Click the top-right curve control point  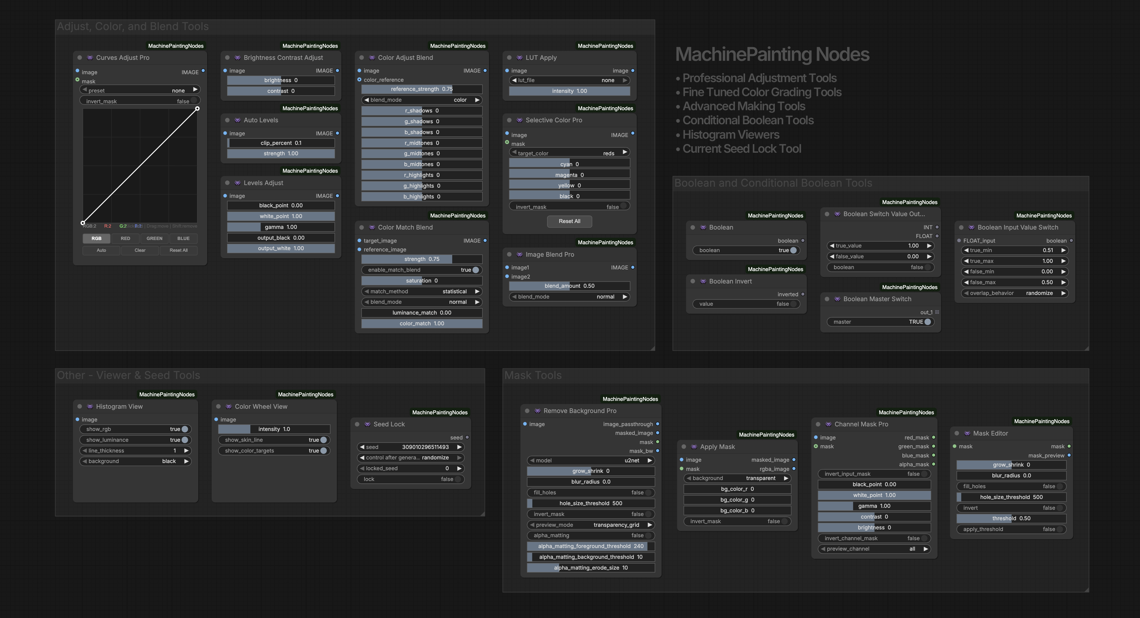pos(197,108)
